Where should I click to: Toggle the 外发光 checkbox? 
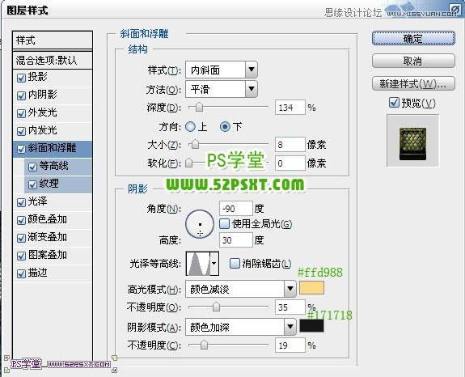pyautogui.click(x=21, y=113)
